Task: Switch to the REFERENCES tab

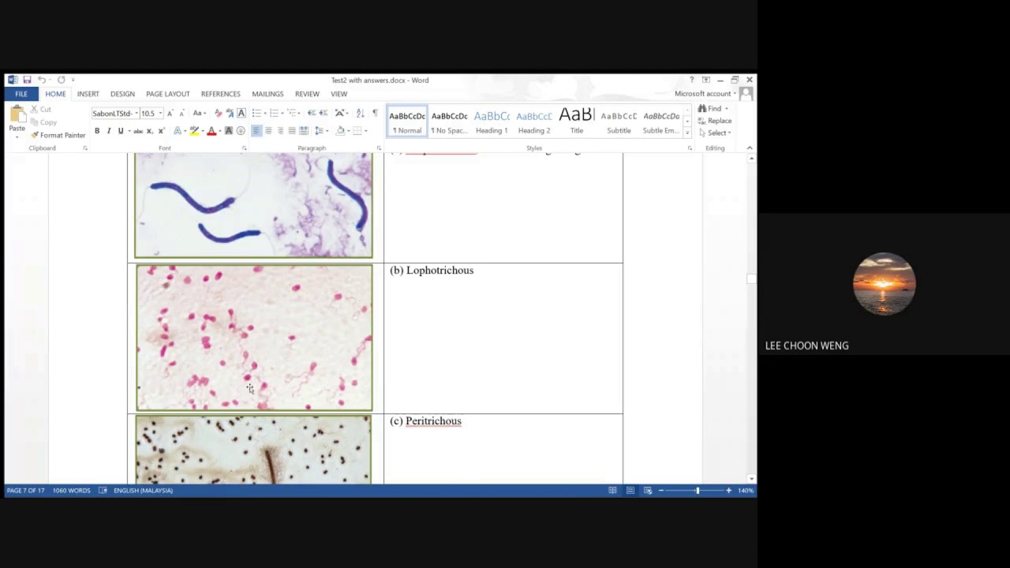Action: (x=221, y=94)
